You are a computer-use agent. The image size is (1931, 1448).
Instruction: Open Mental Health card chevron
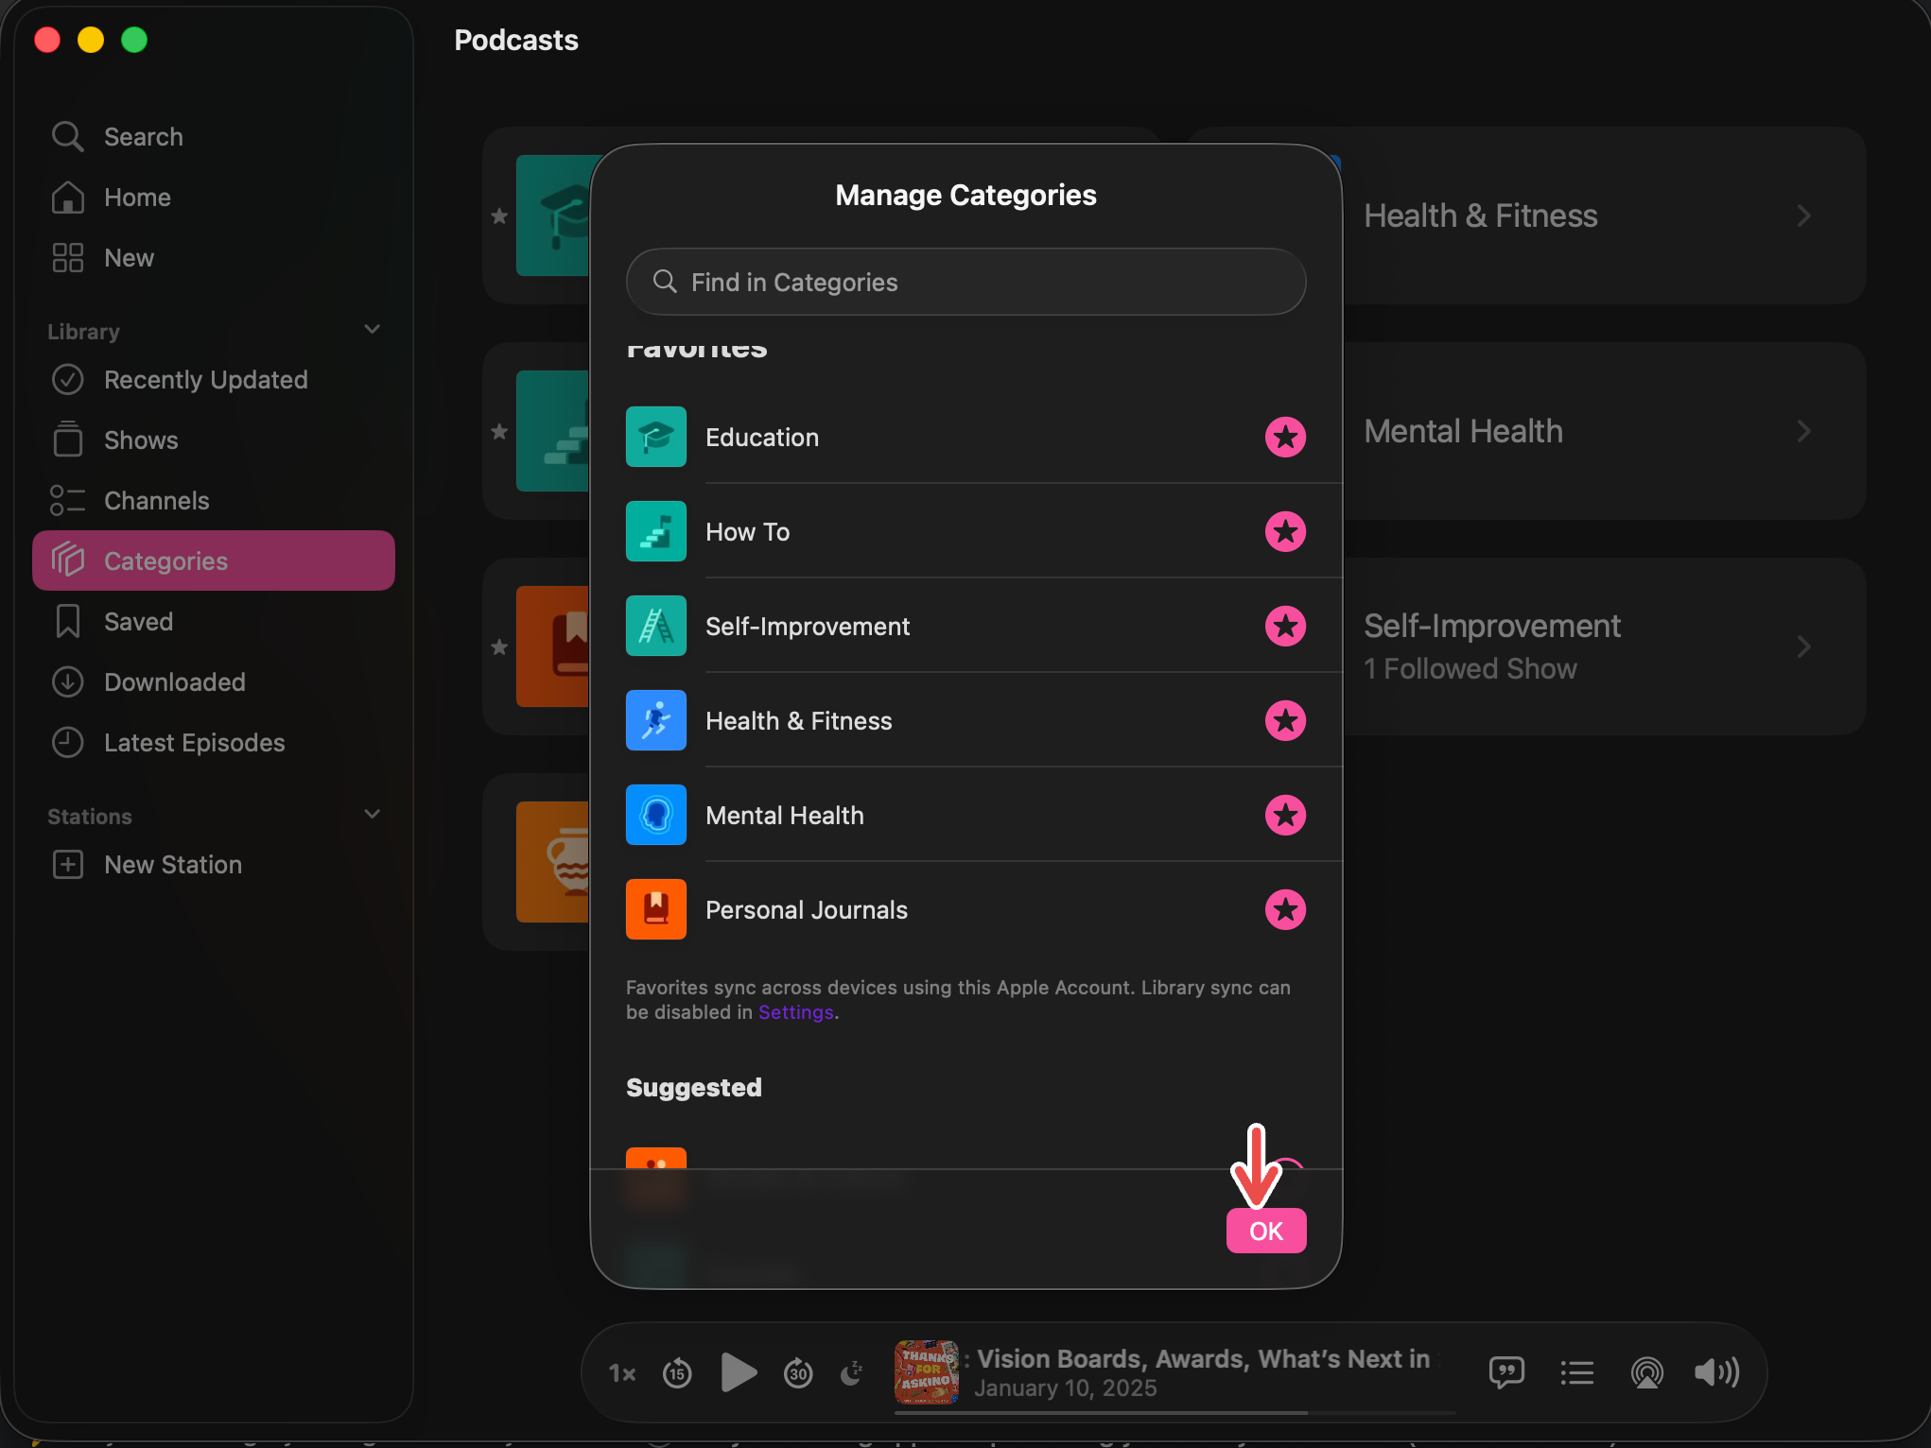[x=1804, y=431]
